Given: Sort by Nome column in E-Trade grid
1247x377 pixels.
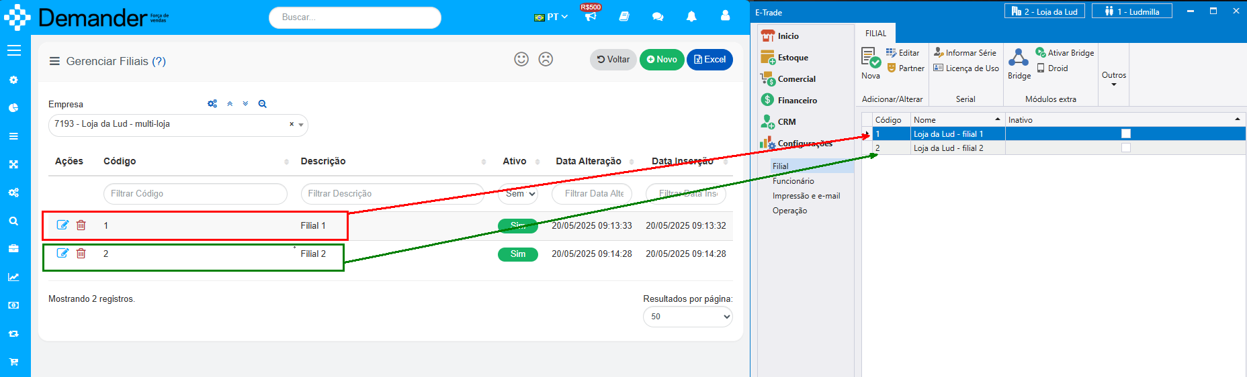Looking at the screenshot, I should pos(957,119).
